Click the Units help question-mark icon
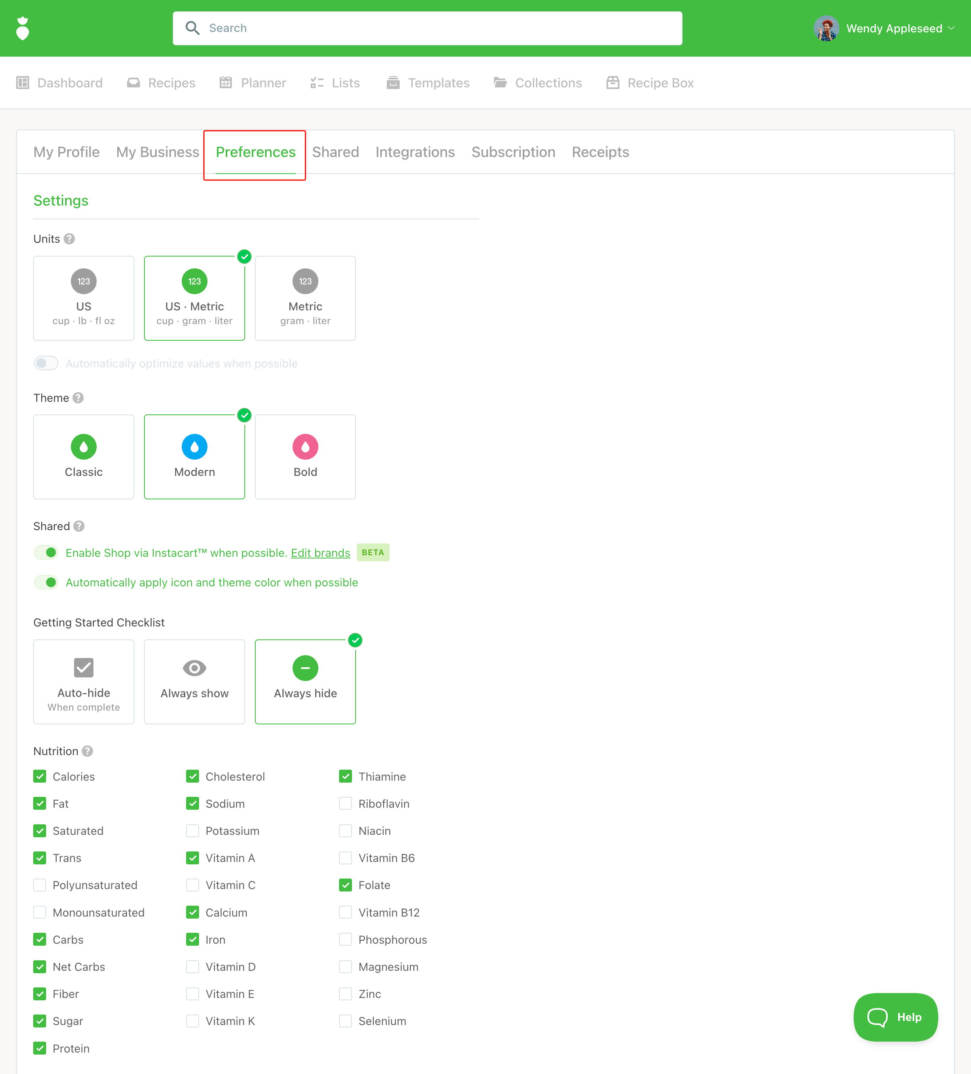This screenshot has width=971, height=1074. click(69, 239)
